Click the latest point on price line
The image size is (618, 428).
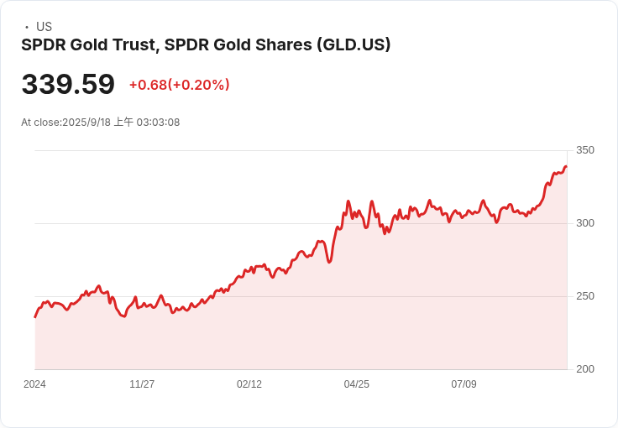567,166
